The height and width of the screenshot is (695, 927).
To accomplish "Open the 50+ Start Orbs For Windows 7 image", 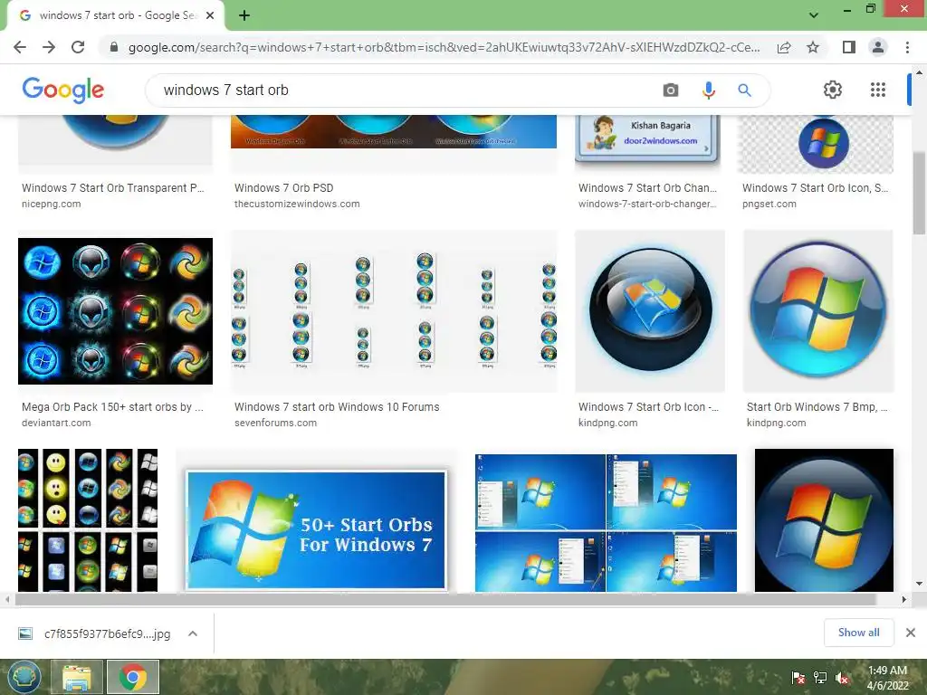I will (x=316, y=529).
